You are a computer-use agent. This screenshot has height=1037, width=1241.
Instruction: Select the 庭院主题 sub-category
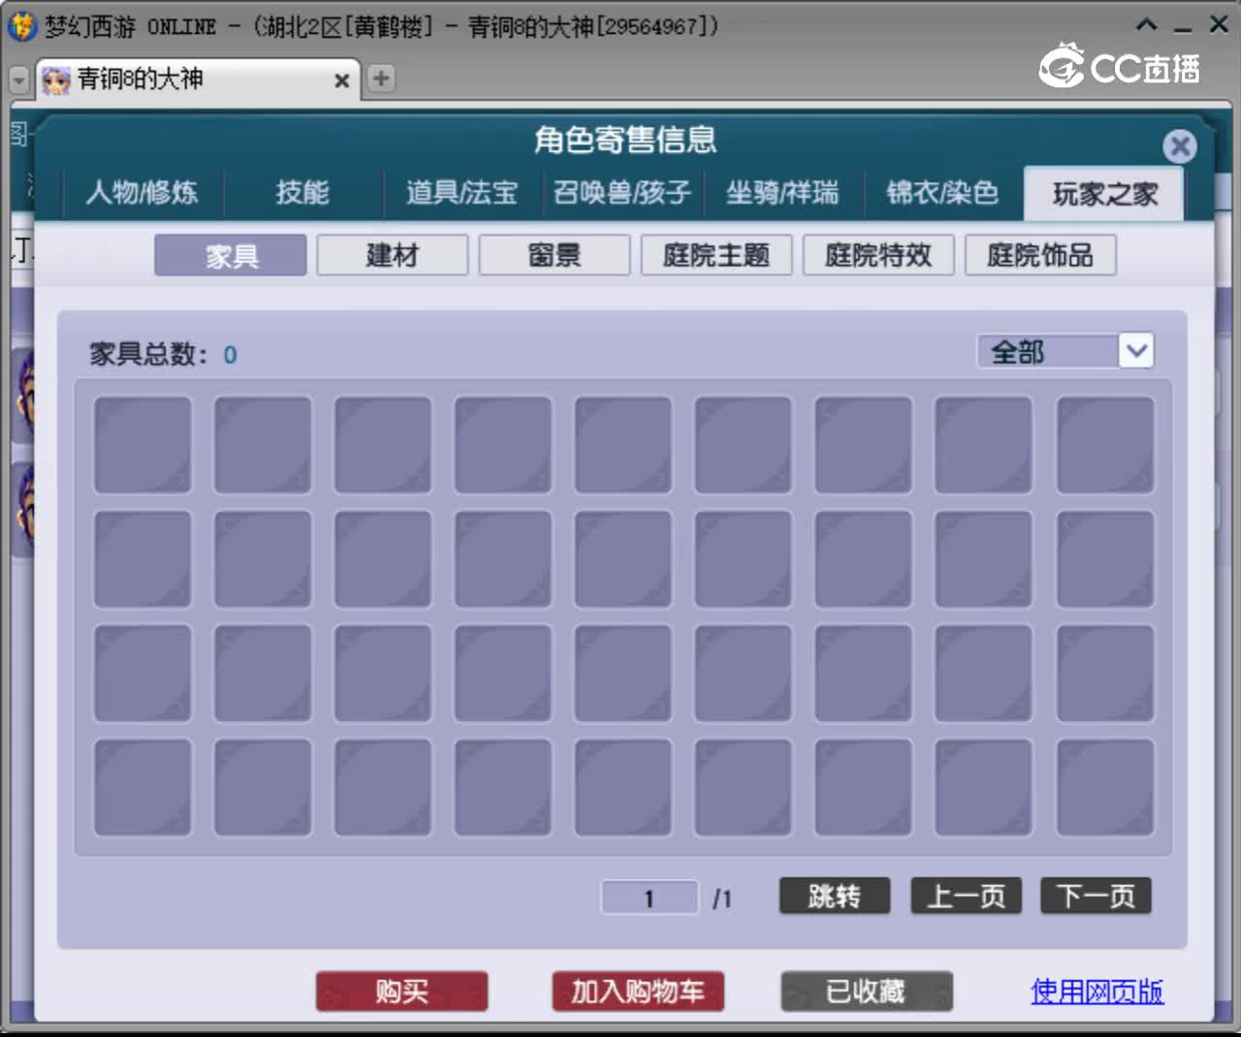click(x=716, y=256)
